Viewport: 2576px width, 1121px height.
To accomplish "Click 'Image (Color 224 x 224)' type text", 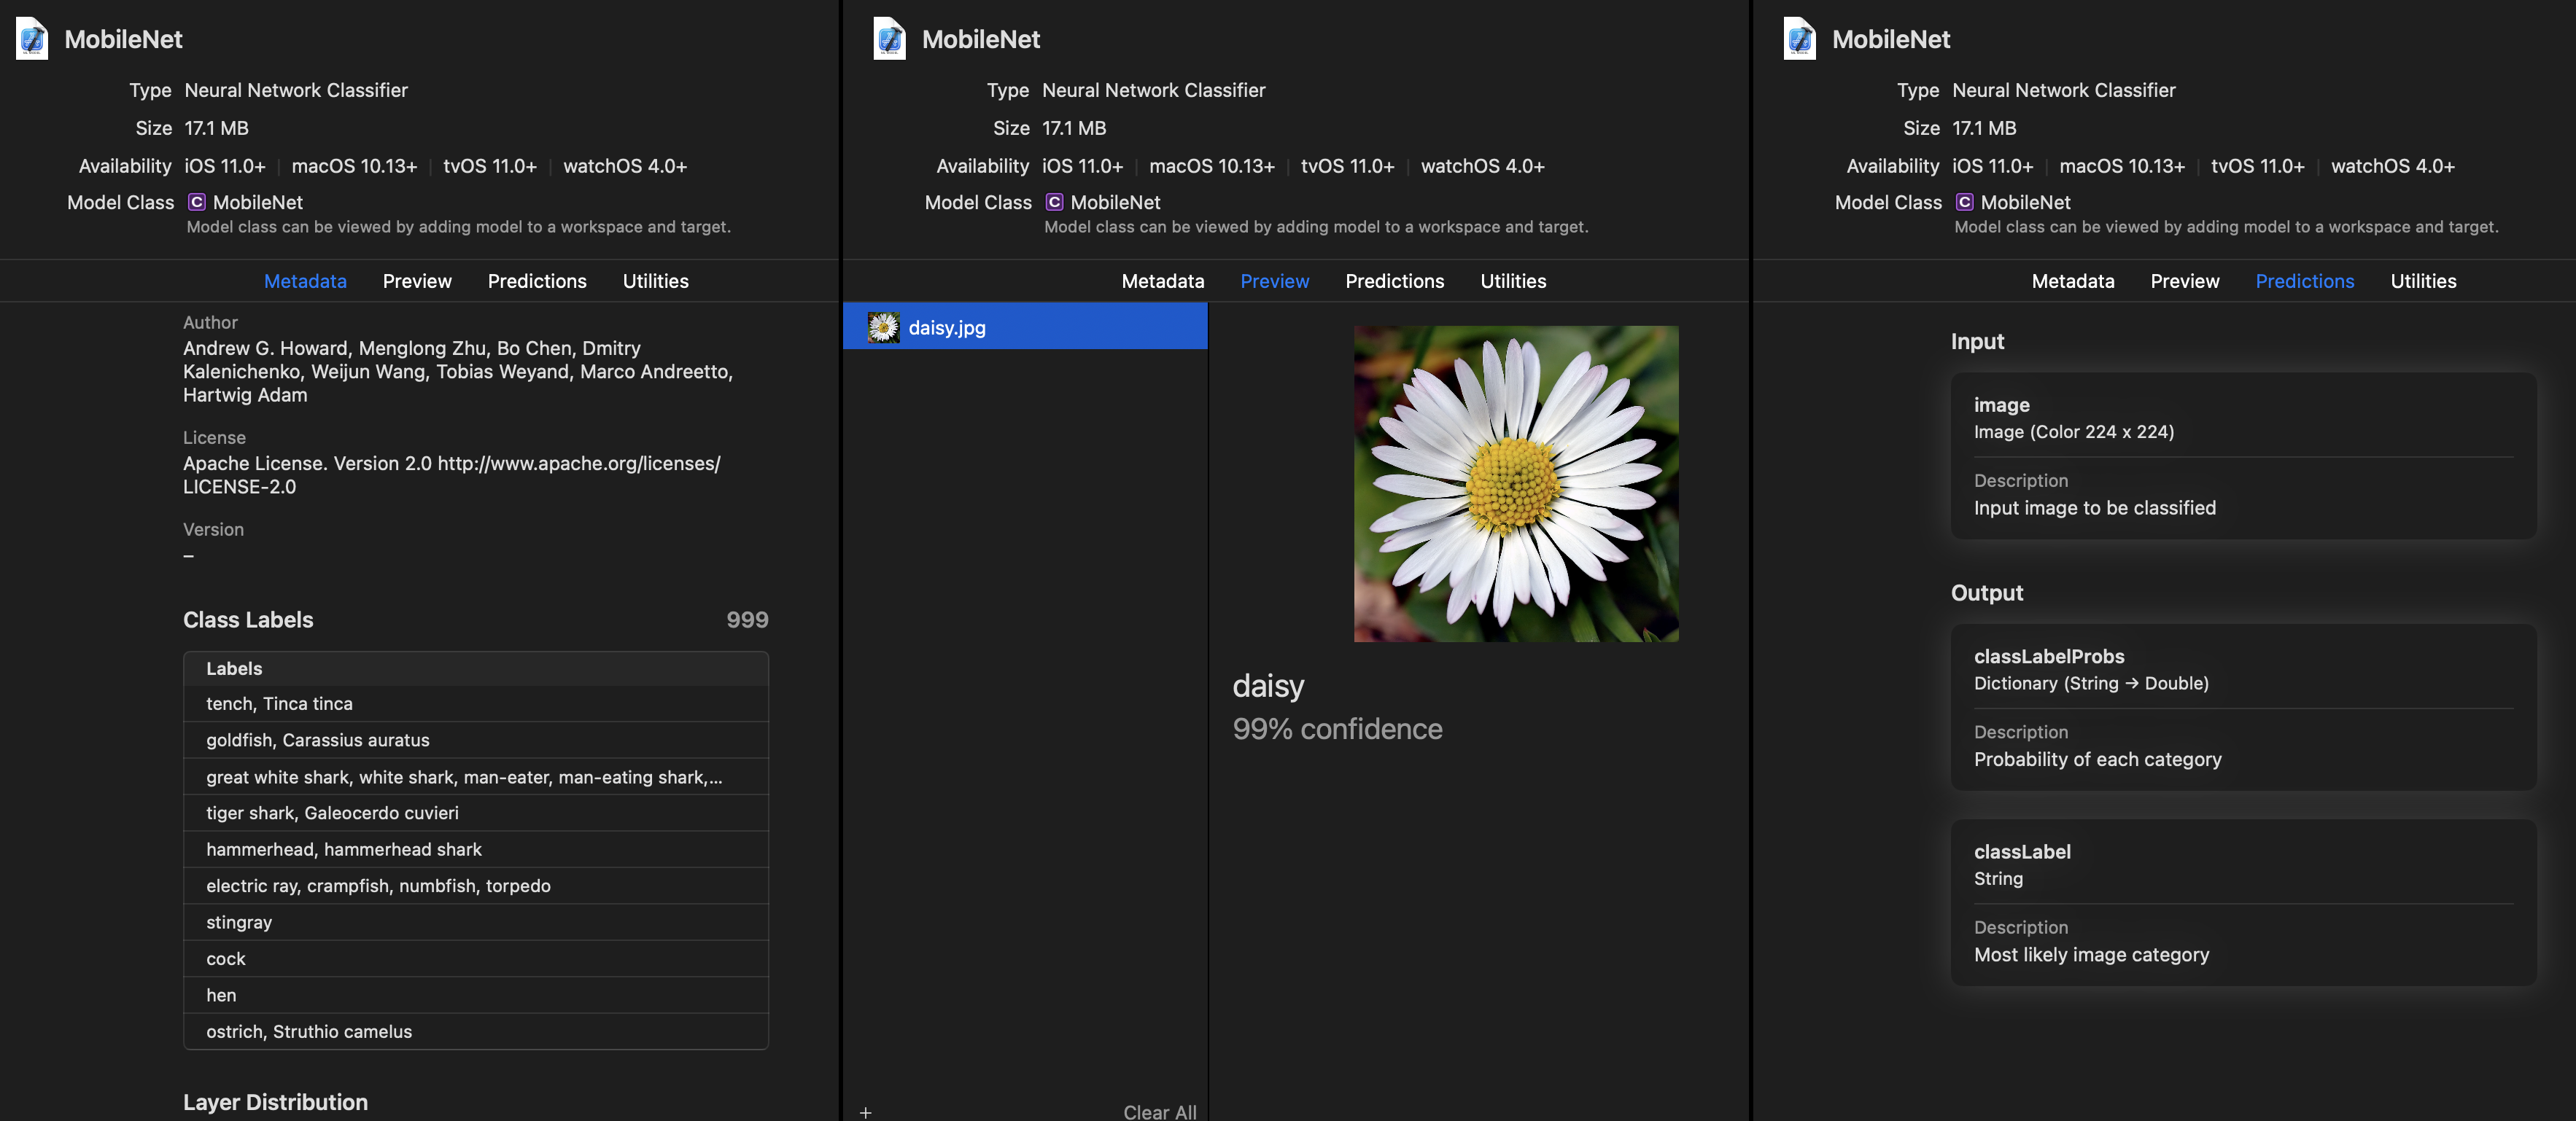I will coord(2074,431).
